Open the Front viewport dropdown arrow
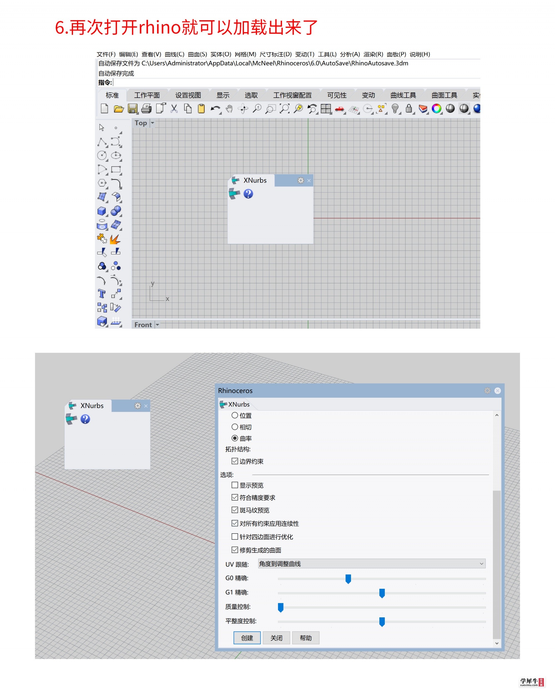Image resolution: width=555 pixels, height=697 pixels. [157, 325]
